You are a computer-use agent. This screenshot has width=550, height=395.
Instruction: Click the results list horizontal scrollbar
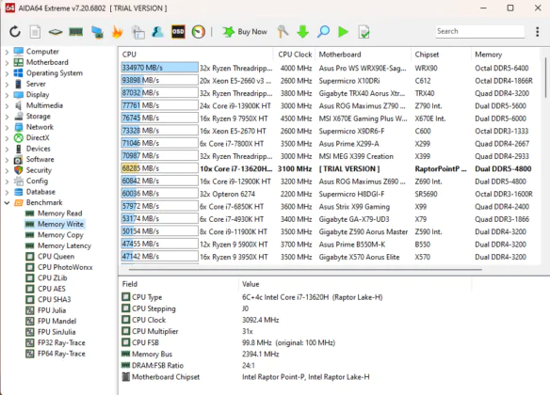point(305,270)
